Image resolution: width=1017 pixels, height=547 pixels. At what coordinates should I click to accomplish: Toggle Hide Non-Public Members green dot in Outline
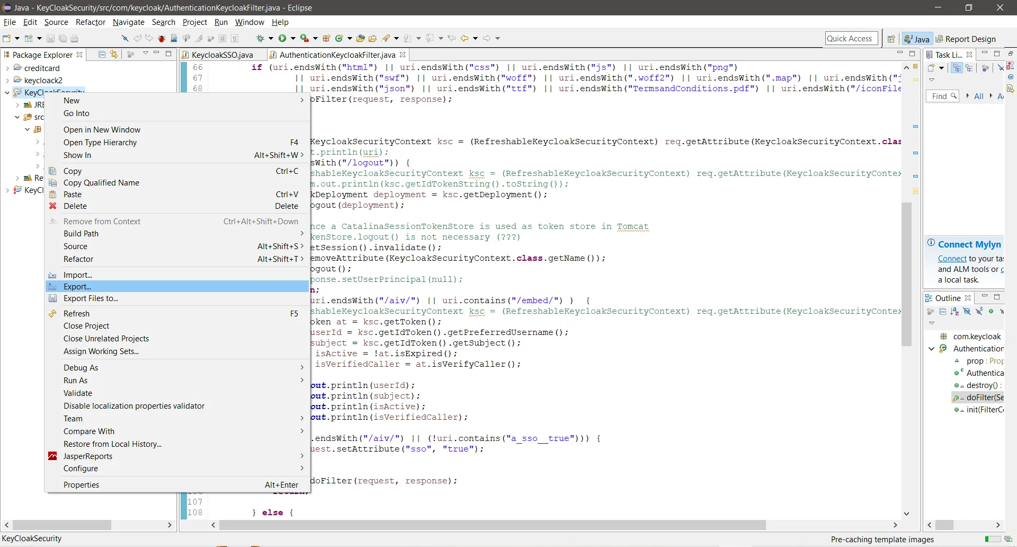pyautogui.click(x=991, y=311)
